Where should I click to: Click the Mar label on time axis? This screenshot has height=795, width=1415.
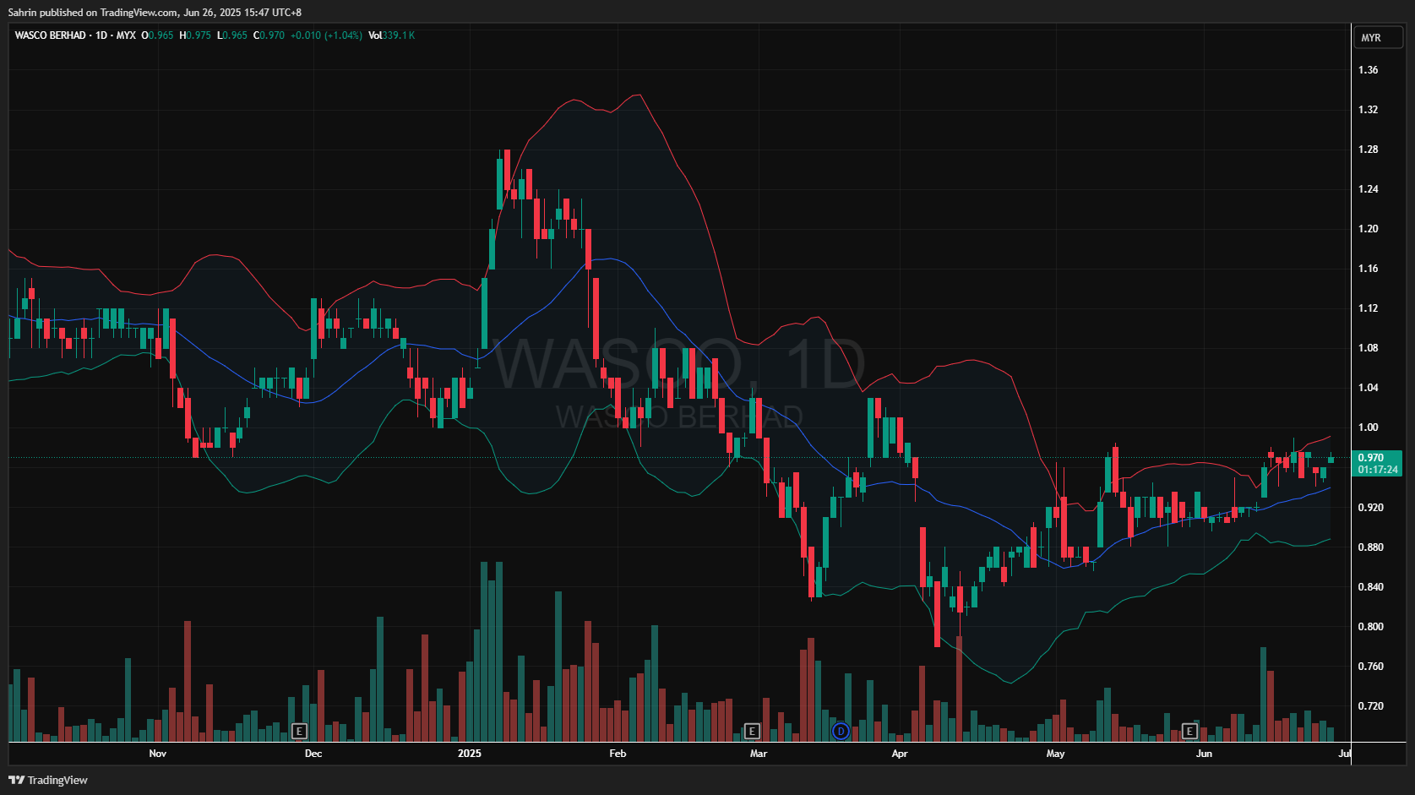pyautogui.click(x=759, y=754)
